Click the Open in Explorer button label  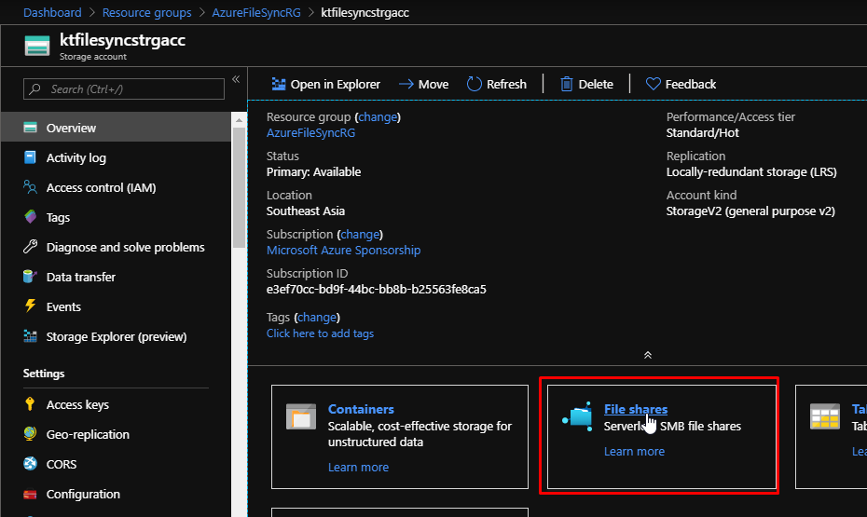[x=335, y=84]
